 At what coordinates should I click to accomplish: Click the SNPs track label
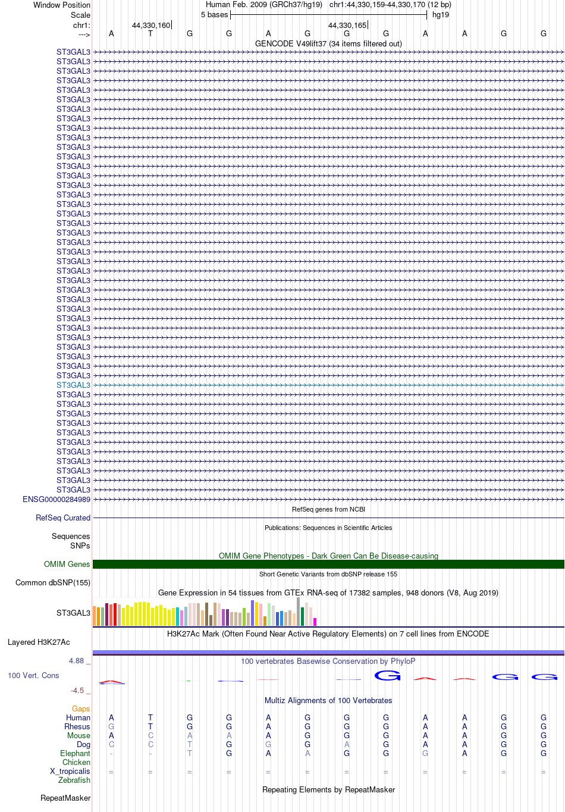[80, 545]
